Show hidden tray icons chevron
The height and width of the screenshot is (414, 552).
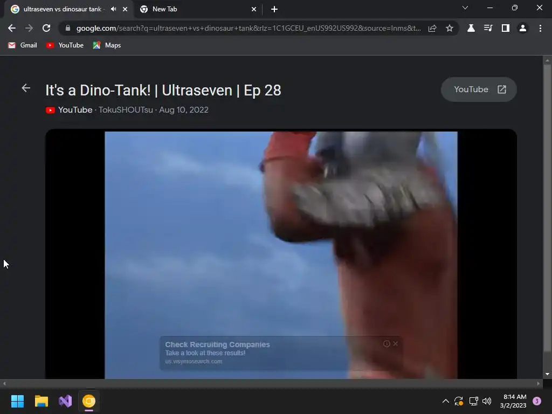(x=445, y=401)
